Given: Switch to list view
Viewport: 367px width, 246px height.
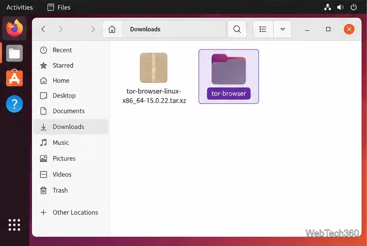Looking at the screenshot, I should (263, 29).
